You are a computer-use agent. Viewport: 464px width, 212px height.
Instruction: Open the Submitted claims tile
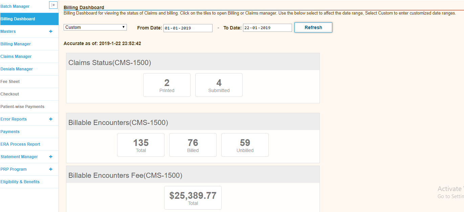219,85
